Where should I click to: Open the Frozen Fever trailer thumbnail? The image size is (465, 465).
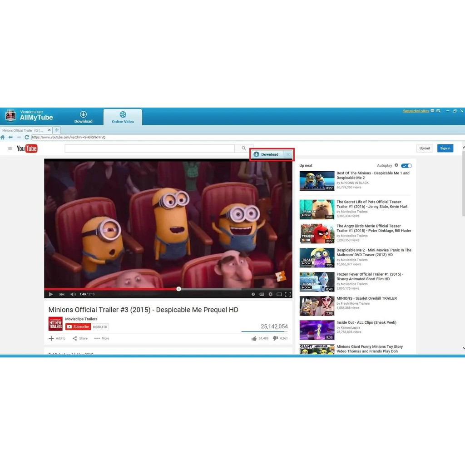pyautogui.click(x=317, y=282)
